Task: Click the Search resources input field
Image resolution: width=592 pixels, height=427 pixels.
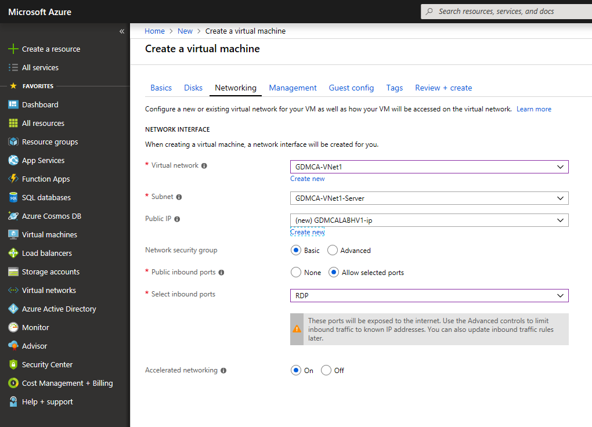Action: point(507,12)
